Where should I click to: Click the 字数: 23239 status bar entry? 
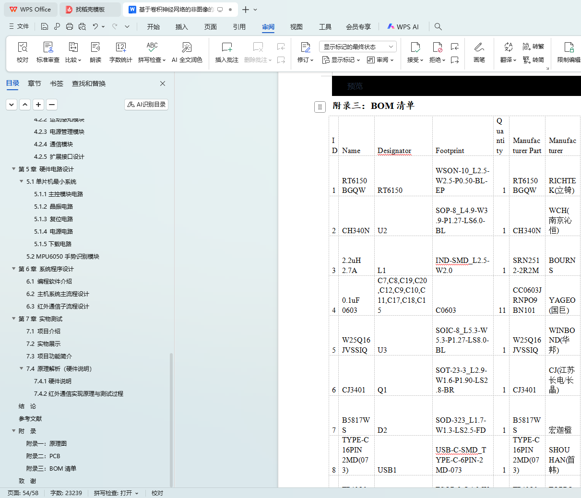coord(66,493)
